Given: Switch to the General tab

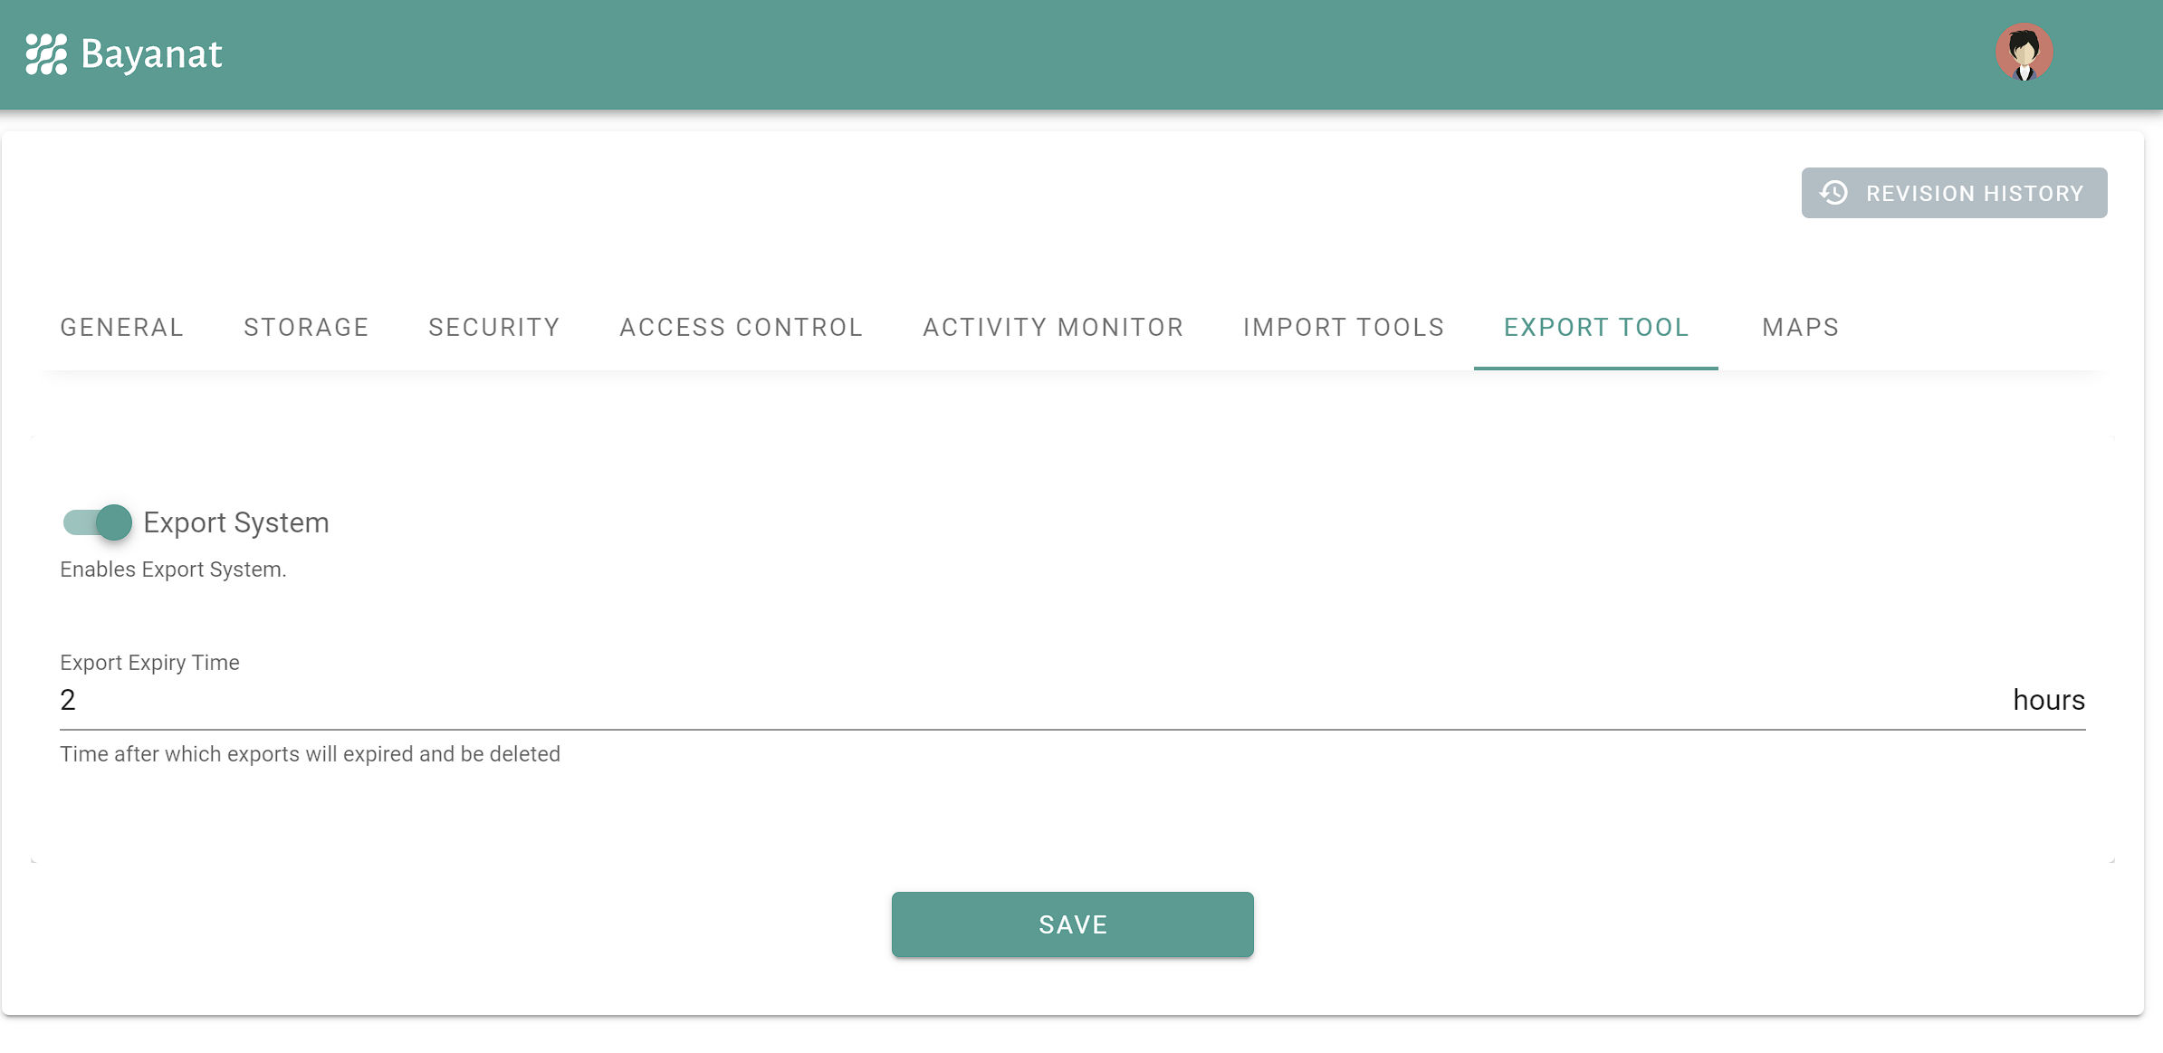Looking at the screenshot, I should [x=122, y=327].
